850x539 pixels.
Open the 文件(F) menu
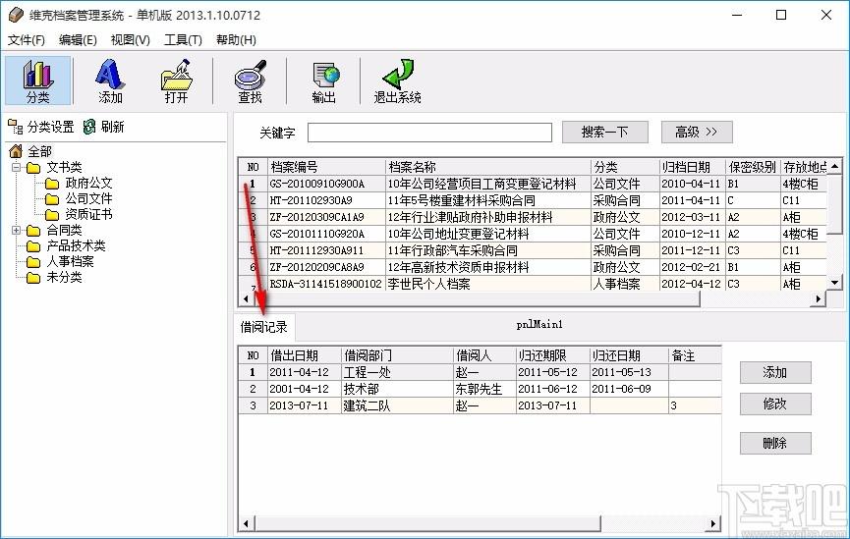[x=26, y=39]
